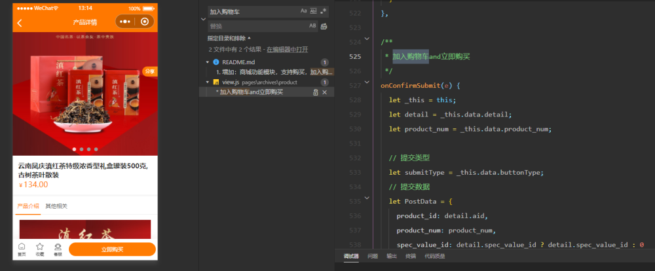655x271 pixels.
Task: Click the lock icon on the view.js result row
Action: click(x=316, y=92)
